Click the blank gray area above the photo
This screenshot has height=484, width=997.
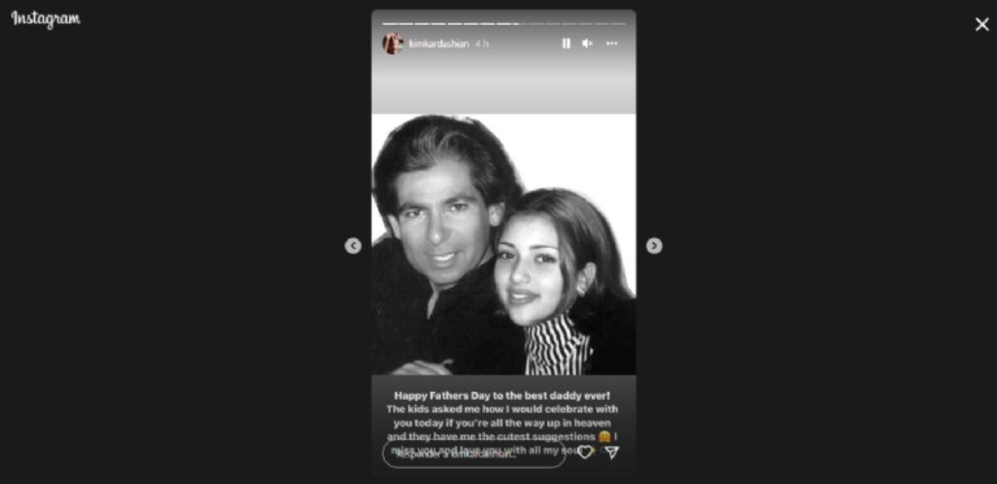point(503,87)
